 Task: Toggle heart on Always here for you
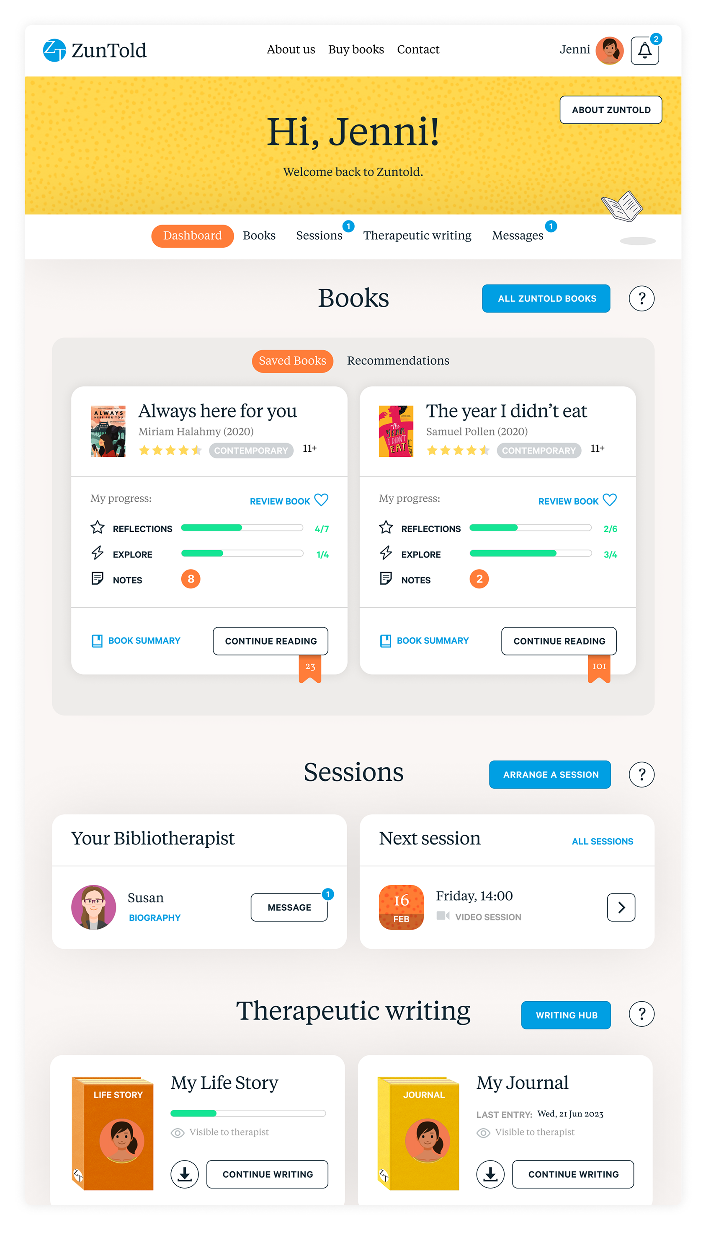pos(322,500)
